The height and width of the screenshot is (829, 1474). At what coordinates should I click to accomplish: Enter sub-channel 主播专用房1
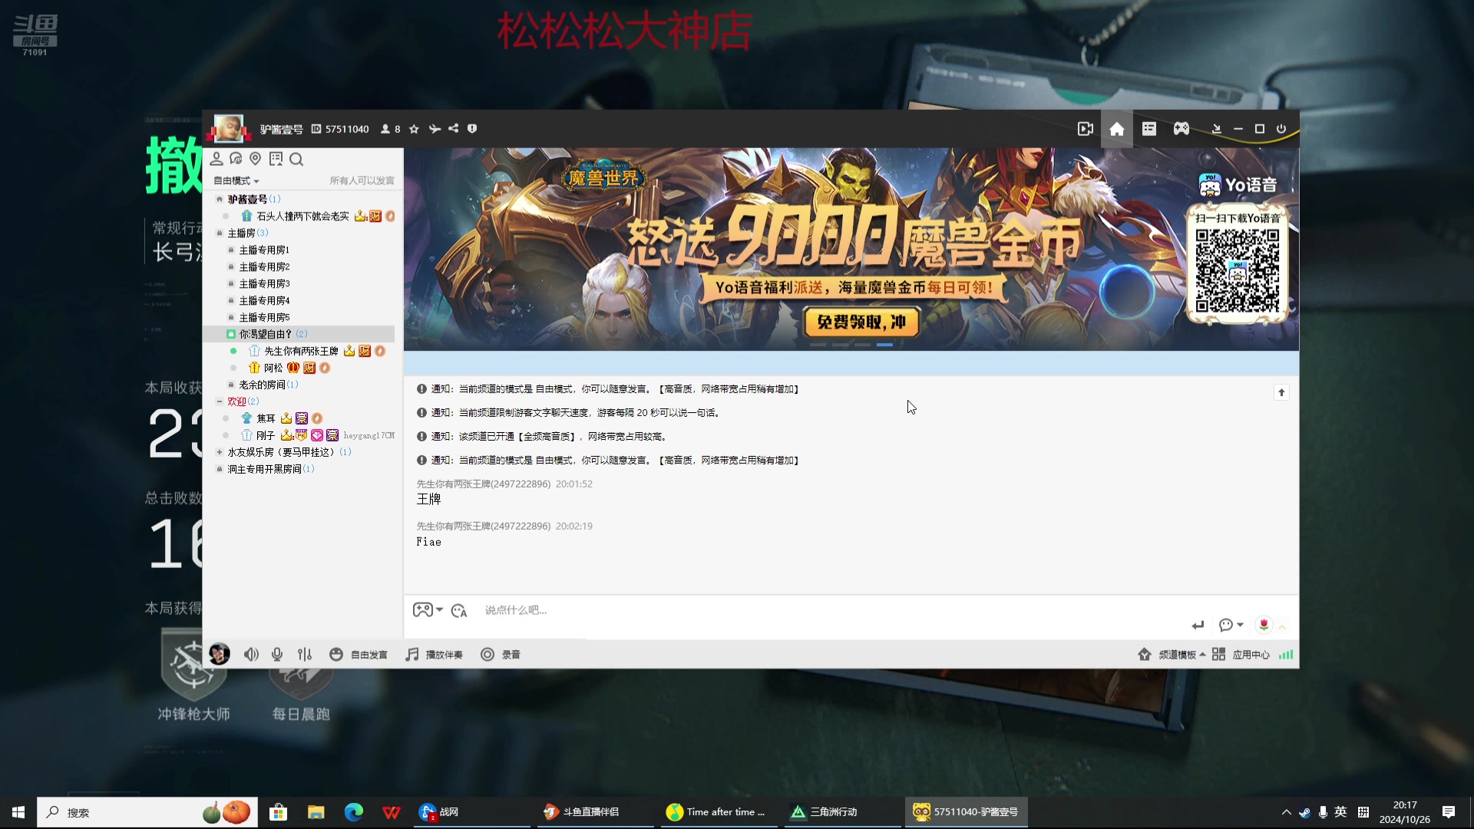click(264, 250)
